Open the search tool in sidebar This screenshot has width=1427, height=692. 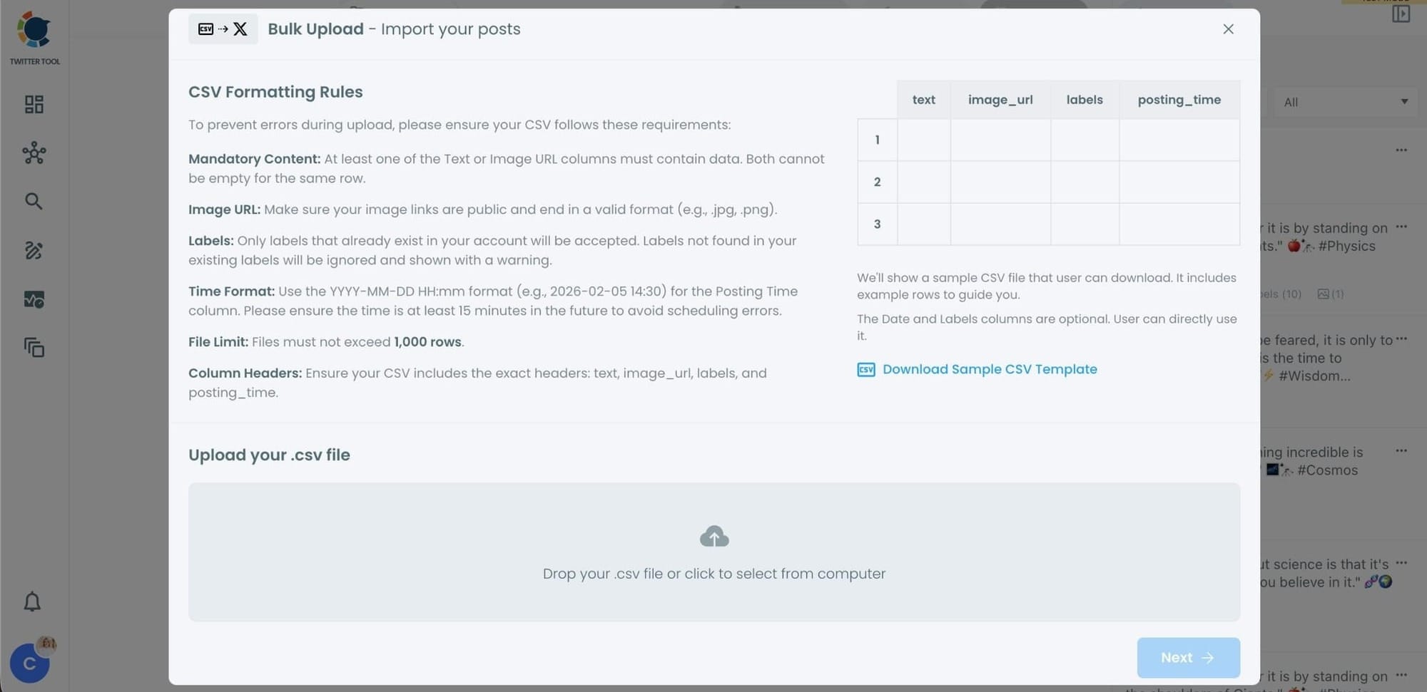pyautogui.click(x=33, y=201)
